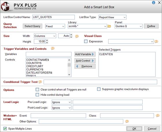Screen dimensions: 162x132
Task: Click help bubble beside Other Options field
Action: point(127,121)
